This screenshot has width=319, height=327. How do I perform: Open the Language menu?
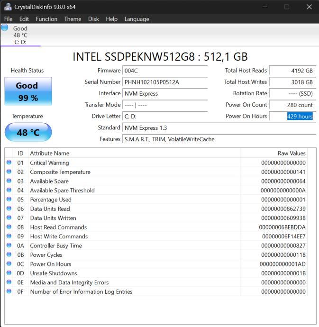tap(137, 19)
